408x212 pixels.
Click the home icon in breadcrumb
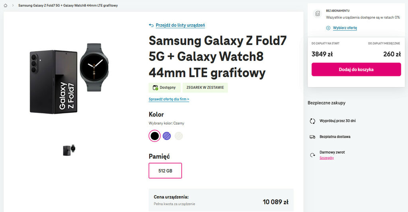coord(6,6)
